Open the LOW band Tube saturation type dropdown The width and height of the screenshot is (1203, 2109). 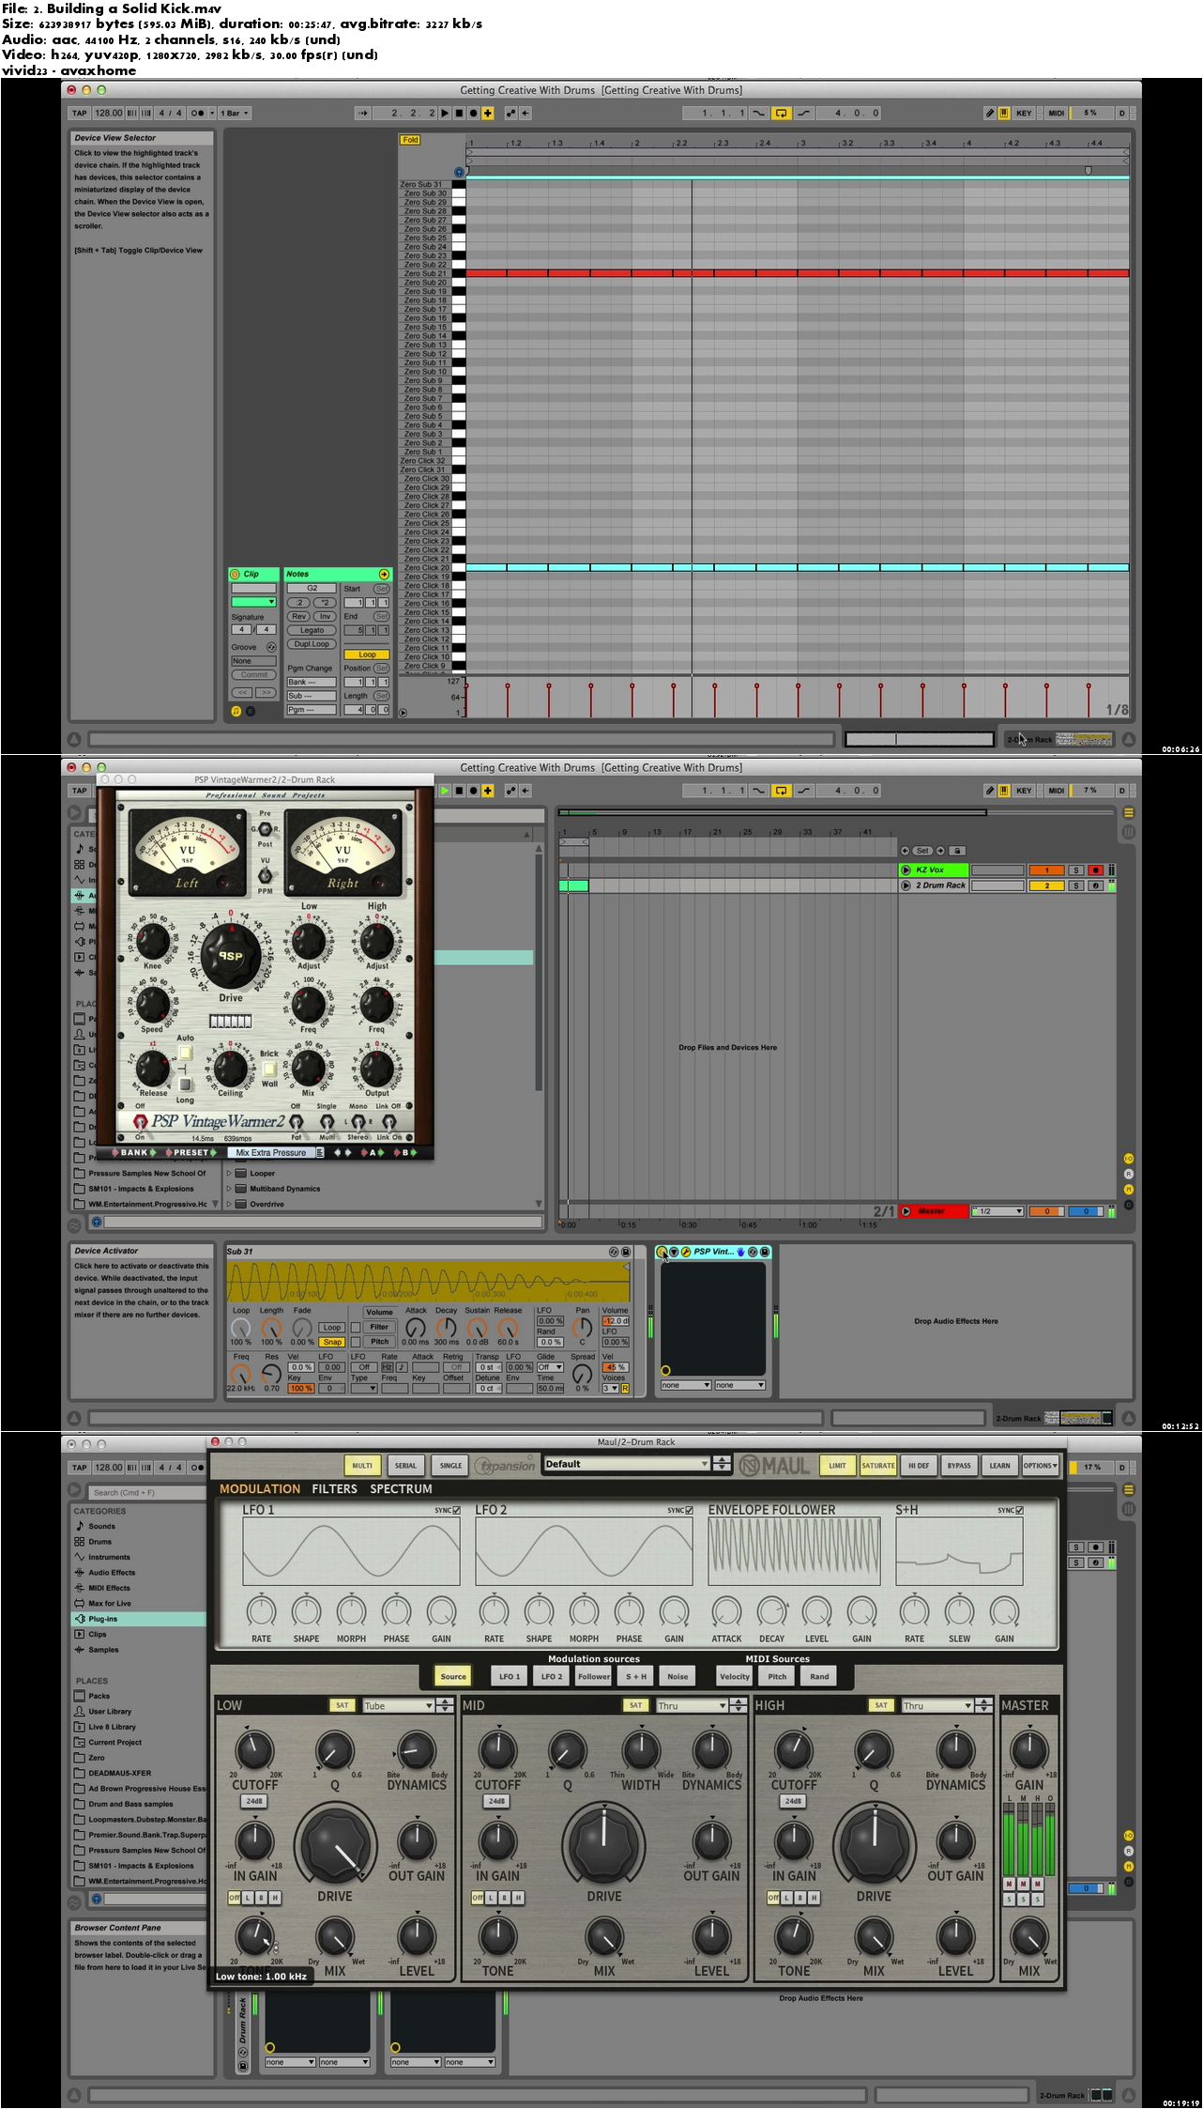tap(399, 1705)
